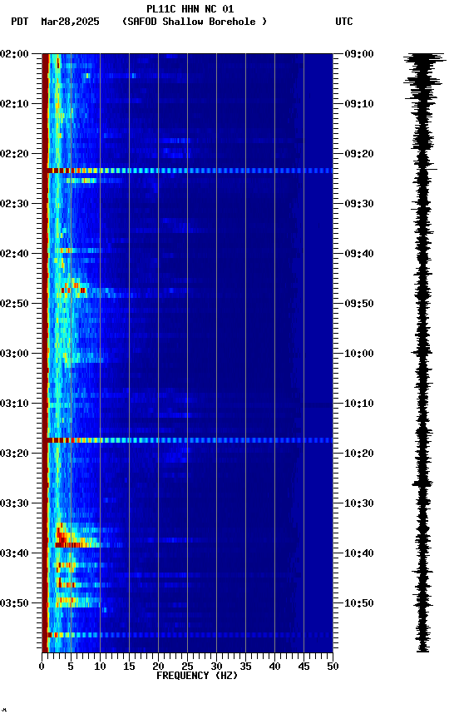
Task: Click the 02:20 PDT time label
Action: pos(14,154)
